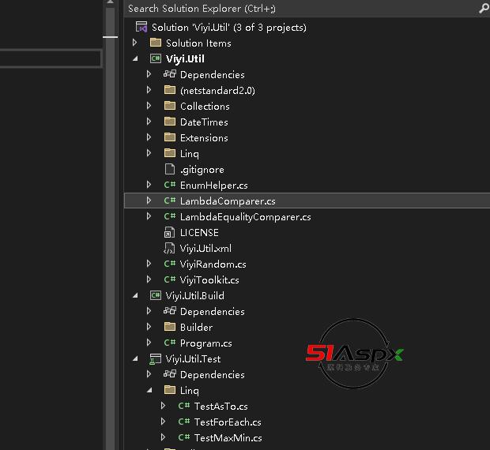This screenshot has width=490, height=450.
Task: Click the search magnifier icon in Solution Explorer
Action: (x=483, y=8)
